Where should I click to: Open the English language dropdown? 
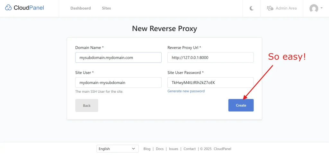[117, 149]
